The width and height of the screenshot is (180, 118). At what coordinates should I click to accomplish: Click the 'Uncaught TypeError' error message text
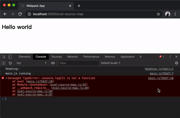point(52,78)
